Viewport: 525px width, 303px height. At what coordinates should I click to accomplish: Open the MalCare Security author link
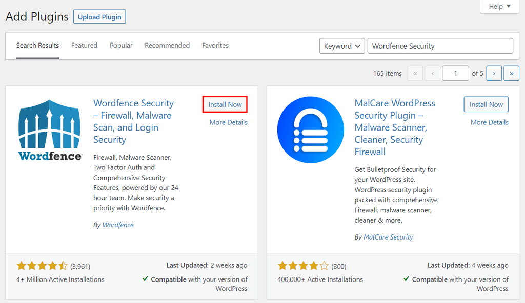389,237
